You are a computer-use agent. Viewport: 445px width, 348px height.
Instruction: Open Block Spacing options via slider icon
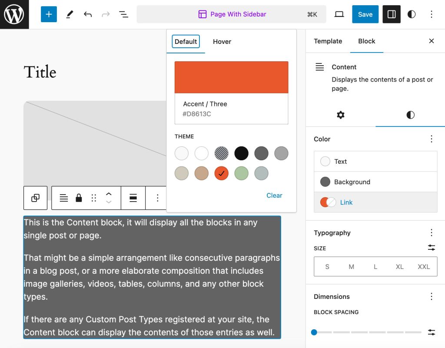(431, 332)
